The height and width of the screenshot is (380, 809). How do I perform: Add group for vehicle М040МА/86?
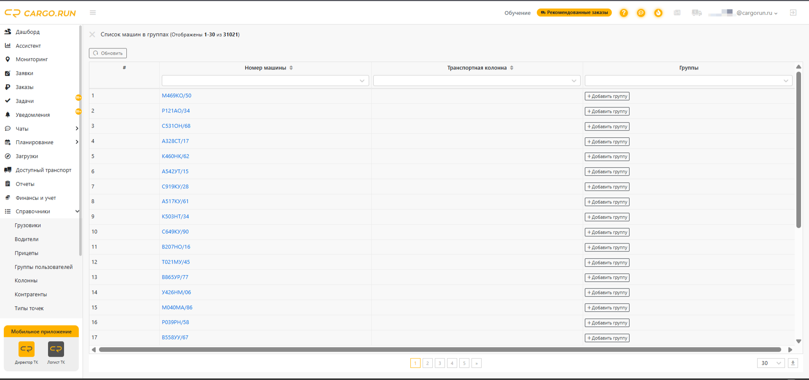pyautogui.click(x=607, y=308)
